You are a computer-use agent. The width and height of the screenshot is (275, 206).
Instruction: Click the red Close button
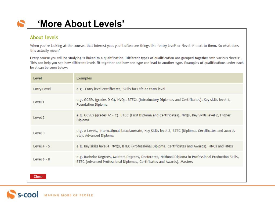click(38, 176)
